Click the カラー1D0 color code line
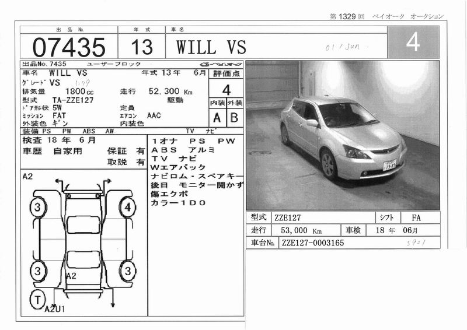 [x=178, y=203]
